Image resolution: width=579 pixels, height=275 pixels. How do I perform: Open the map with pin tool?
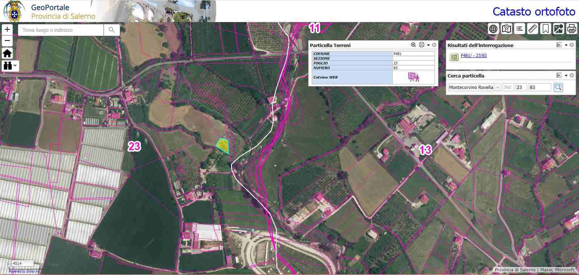[x=506, y=29]
